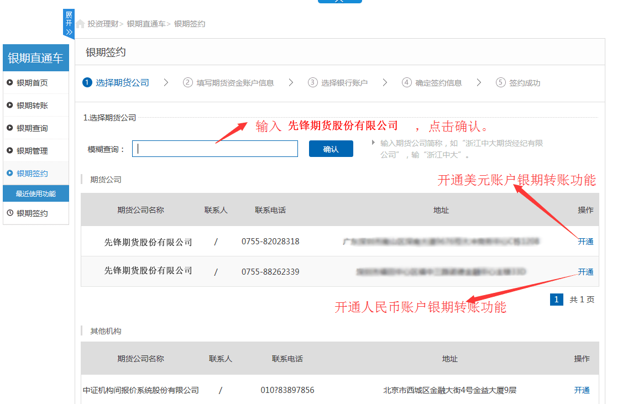Viewport: 633px width, 404px height.
Task: Expand sidebar with 展开 tab
Action: [69, 24]
